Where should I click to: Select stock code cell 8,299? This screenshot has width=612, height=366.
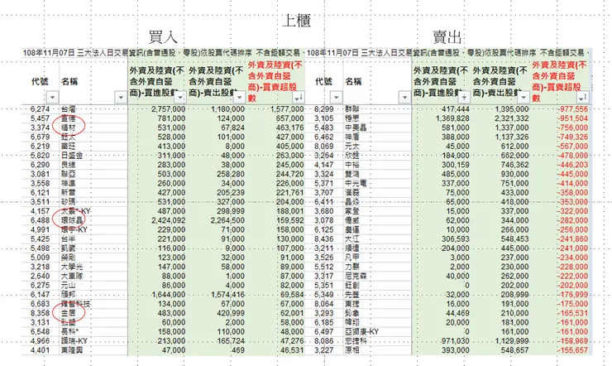pos(324,109)
